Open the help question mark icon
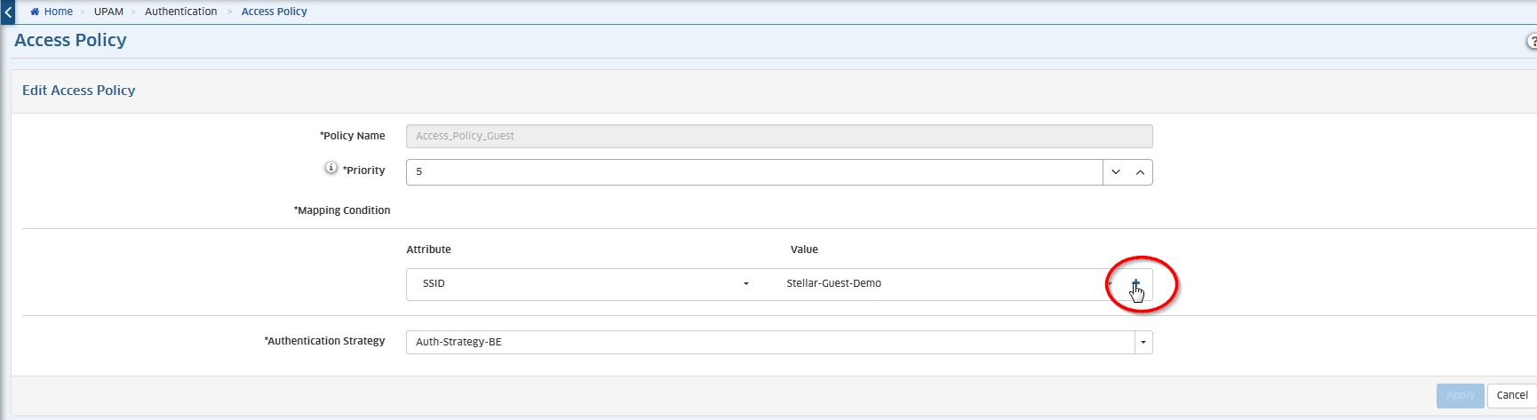 pyautogui.click(x=1532, y=42)
